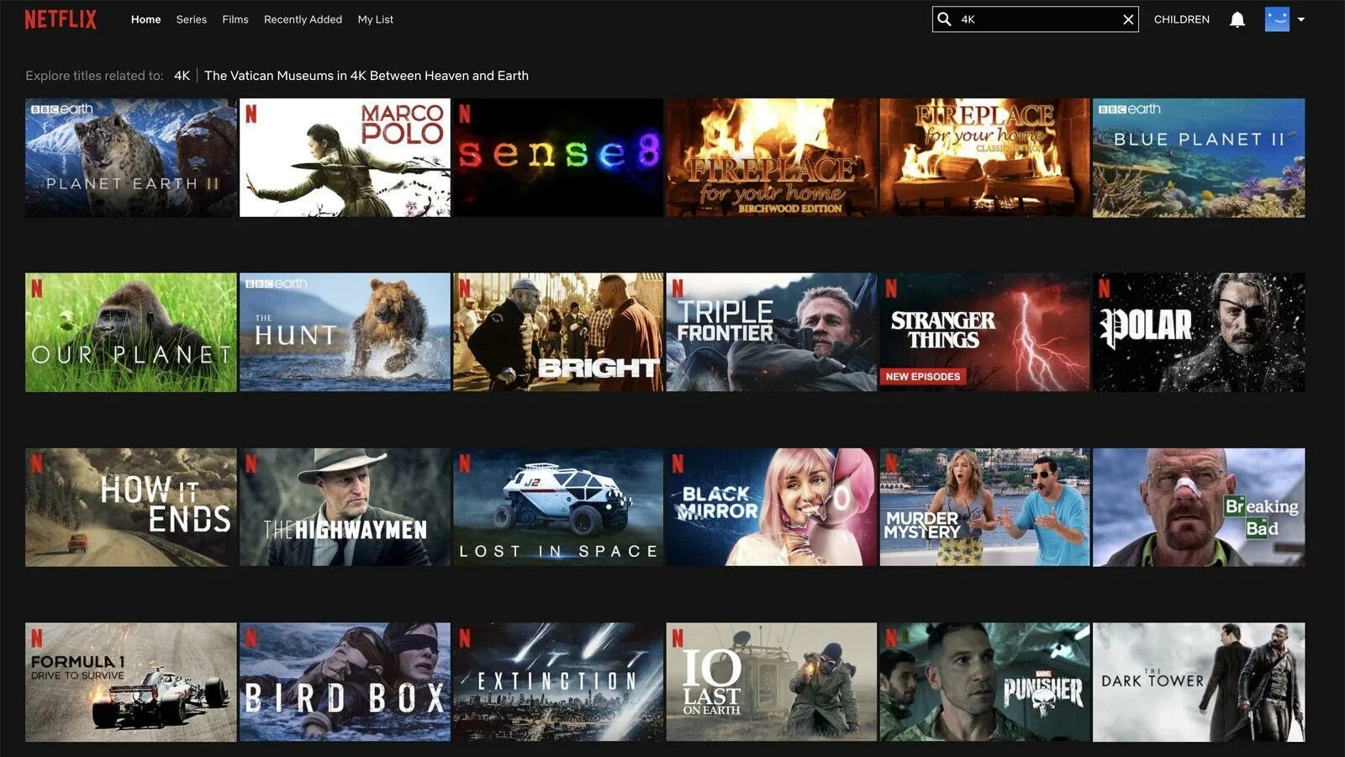Open the Polar thumbnail

click(x=1199, y=332)
